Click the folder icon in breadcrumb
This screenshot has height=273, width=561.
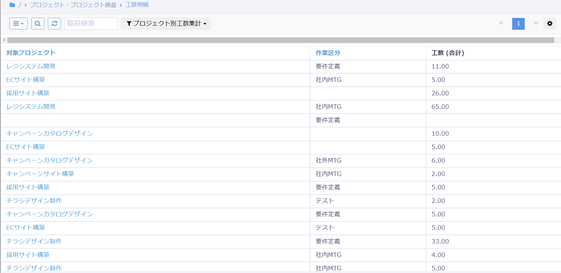12,5
